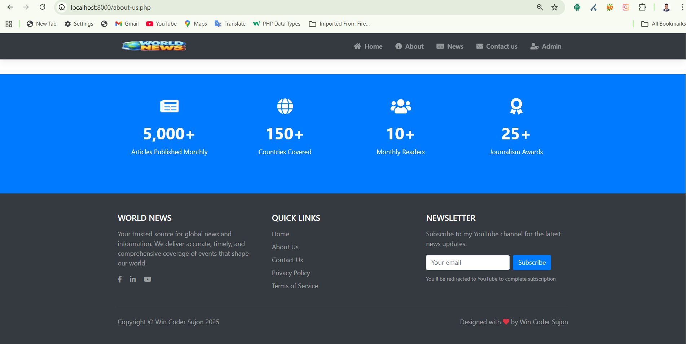
Task: Open the Chrome apps grid icon
Action: (9, 24)
